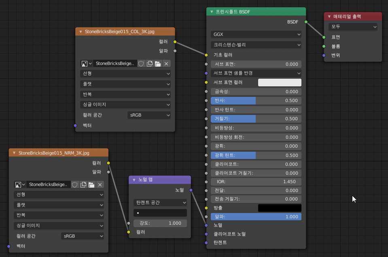Image resolution: width=388 pixels, height=257 pixels.
Task: Unlink image X icon on COL node
Action: [166, 64]
